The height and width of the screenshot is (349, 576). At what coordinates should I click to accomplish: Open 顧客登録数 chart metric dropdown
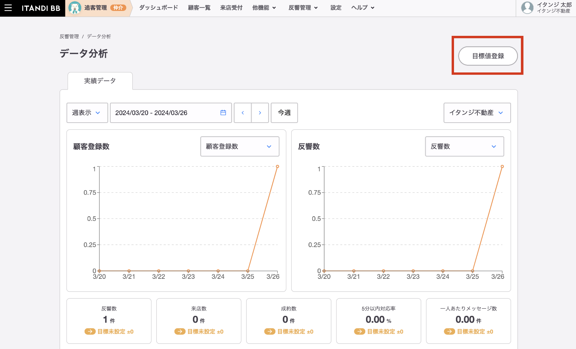tap(240, 146)
